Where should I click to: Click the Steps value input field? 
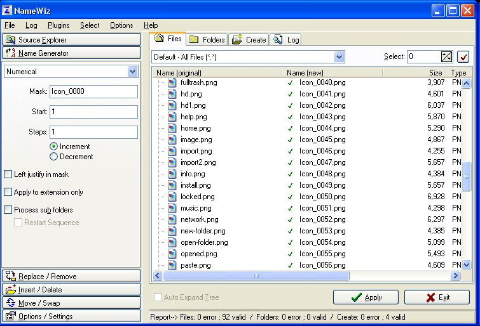[93, 132]
